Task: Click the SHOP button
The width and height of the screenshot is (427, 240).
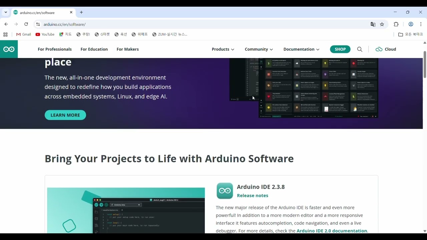Action: pyautogui.click(x=340, y=49)
